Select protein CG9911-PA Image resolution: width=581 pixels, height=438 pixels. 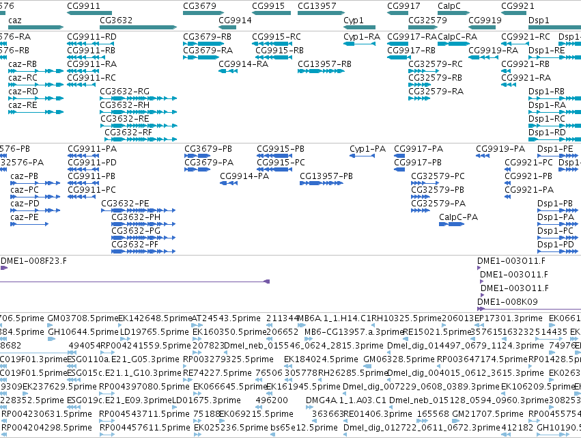(x=92, y=149)
